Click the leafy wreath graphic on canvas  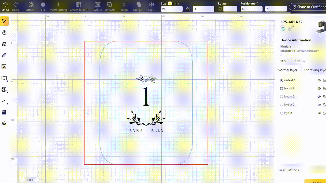146,118
